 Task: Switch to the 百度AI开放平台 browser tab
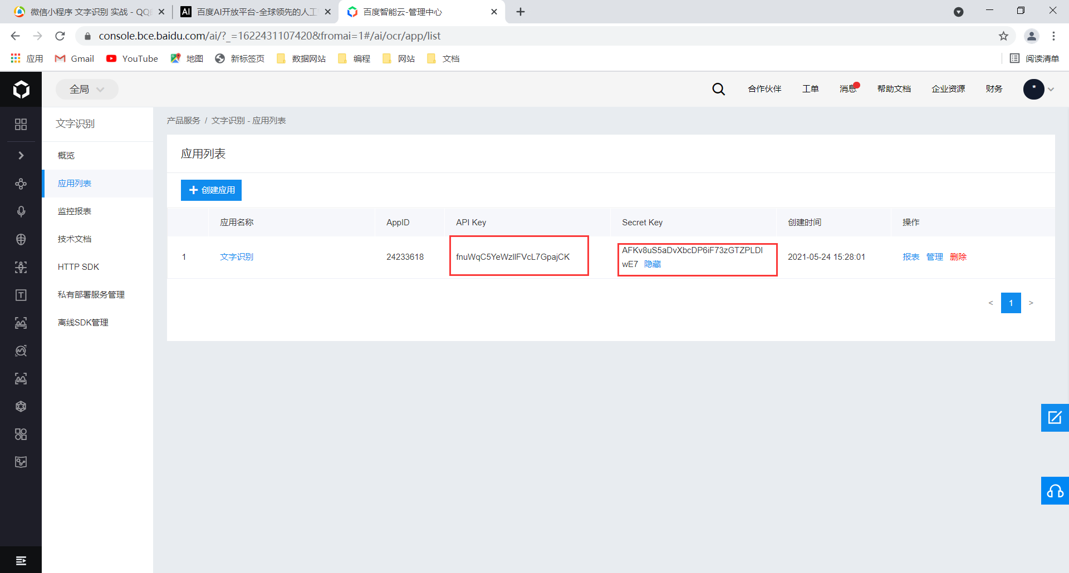(x=255, y=12)
